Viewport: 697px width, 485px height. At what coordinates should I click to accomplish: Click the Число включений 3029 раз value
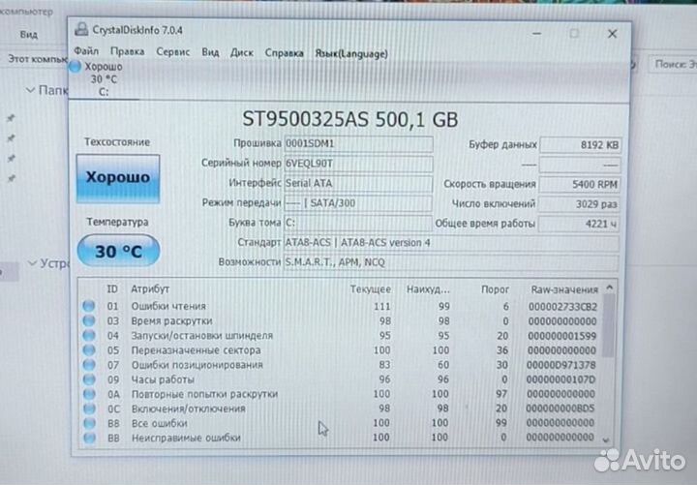tap(580, 204)
